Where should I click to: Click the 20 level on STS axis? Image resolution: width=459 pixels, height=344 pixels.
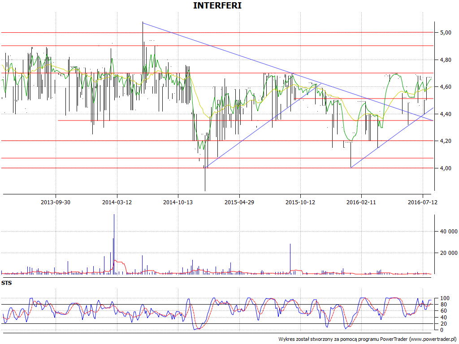pos(443,324)
